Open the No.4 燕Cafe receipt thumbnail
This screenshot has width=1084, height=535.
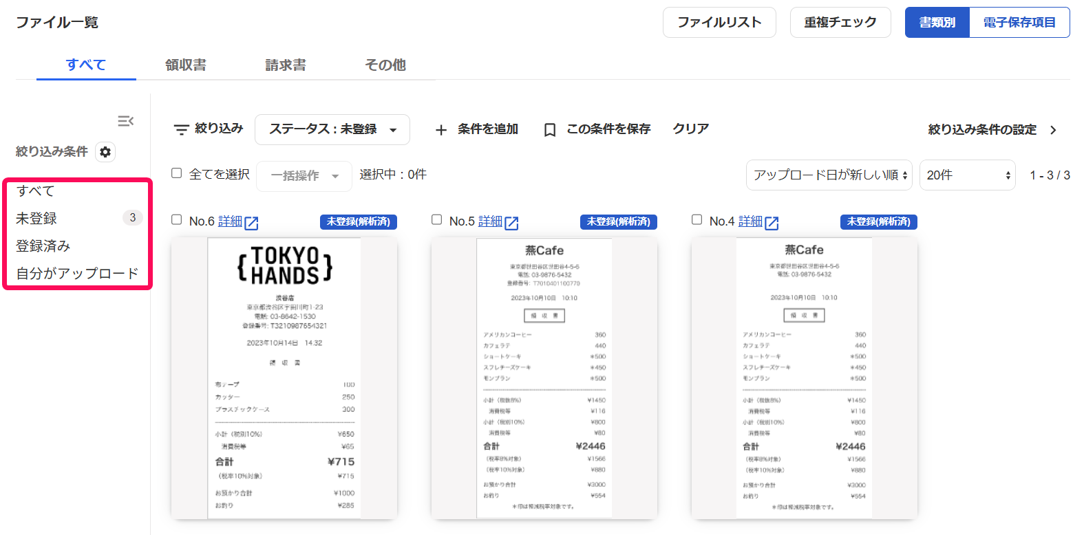coord(805,378)
